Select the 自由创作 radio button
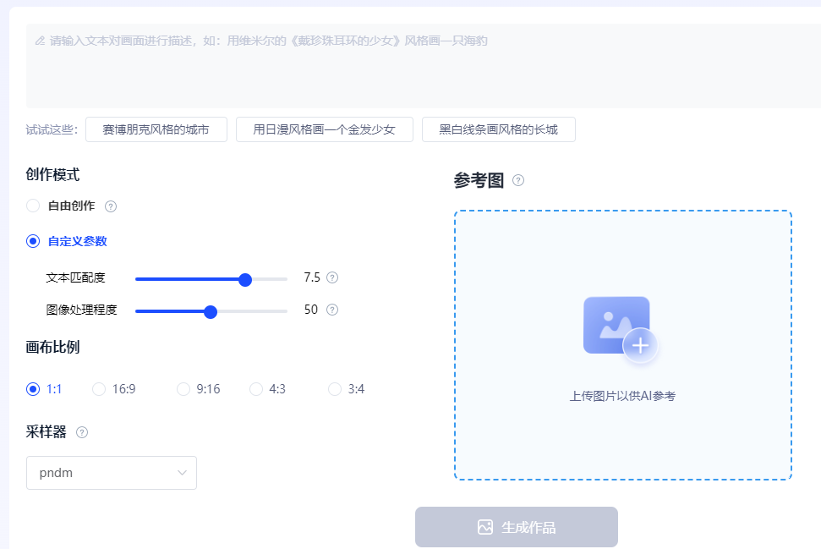This screenshot has width=821, height=549. click(x=33, y=206)
